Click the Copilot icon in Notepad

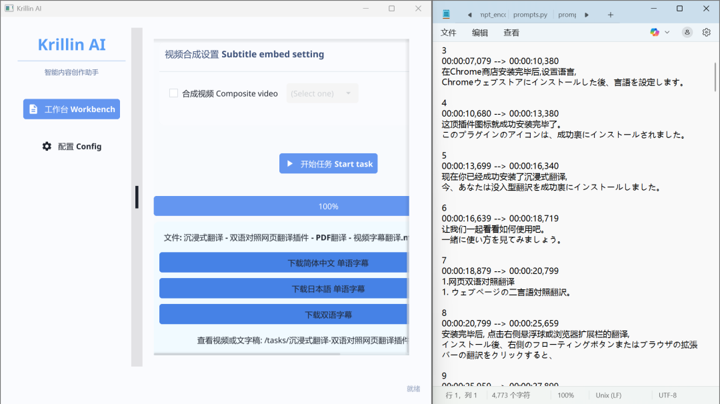tap(654, 32)
